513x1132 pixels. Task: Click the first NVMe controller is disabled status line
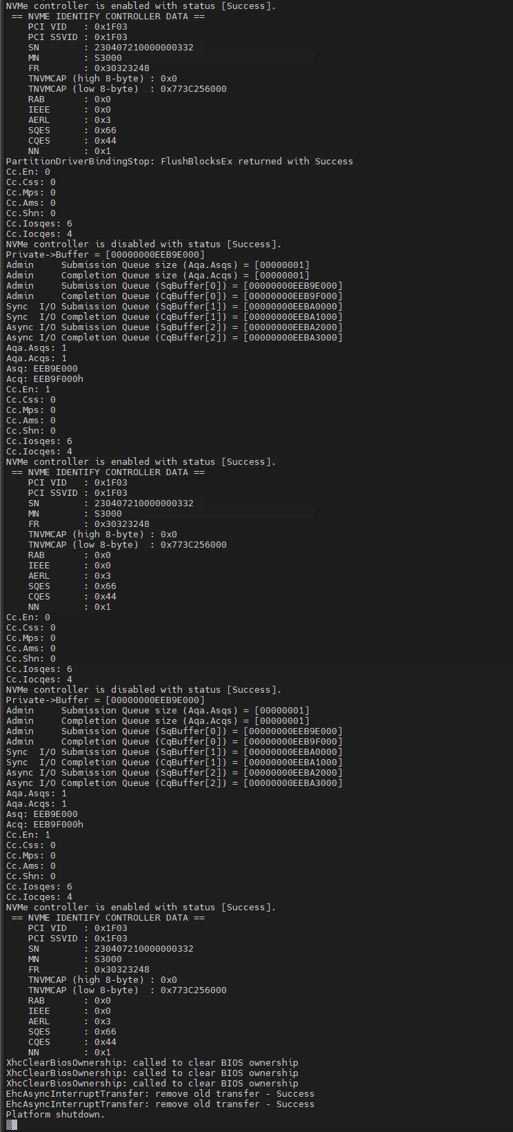pos(143,244)
